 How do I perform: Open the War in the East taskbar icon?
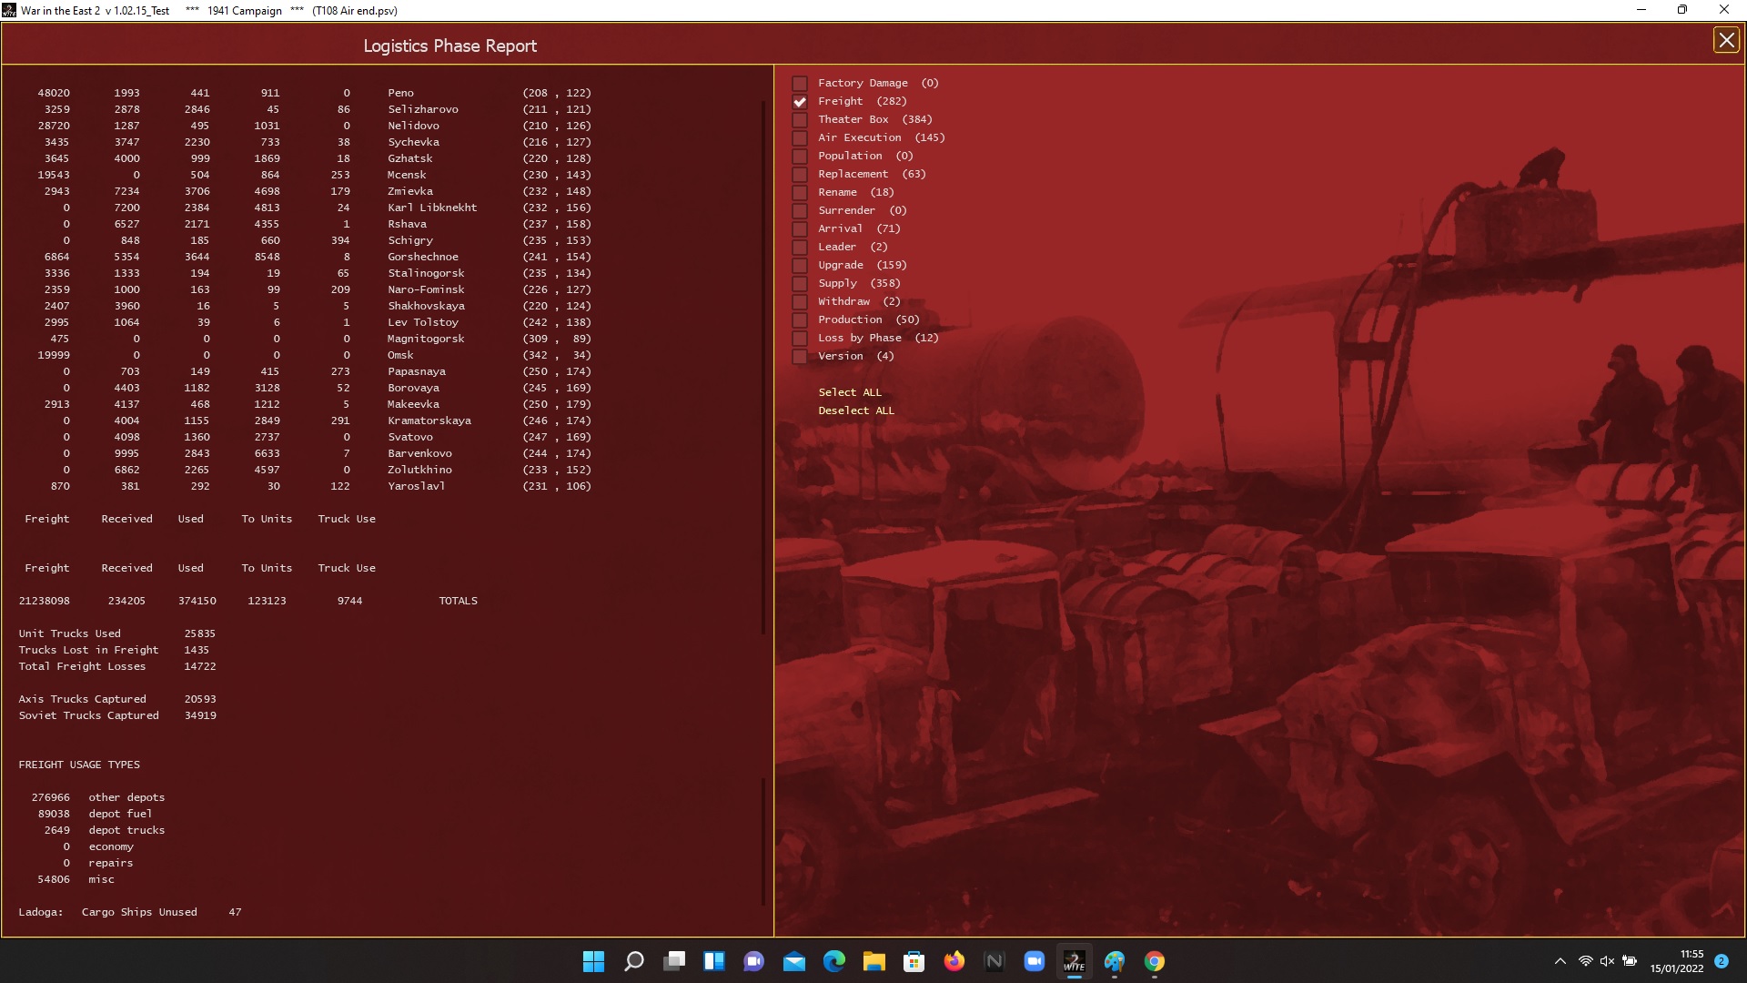click(1074, 961)
